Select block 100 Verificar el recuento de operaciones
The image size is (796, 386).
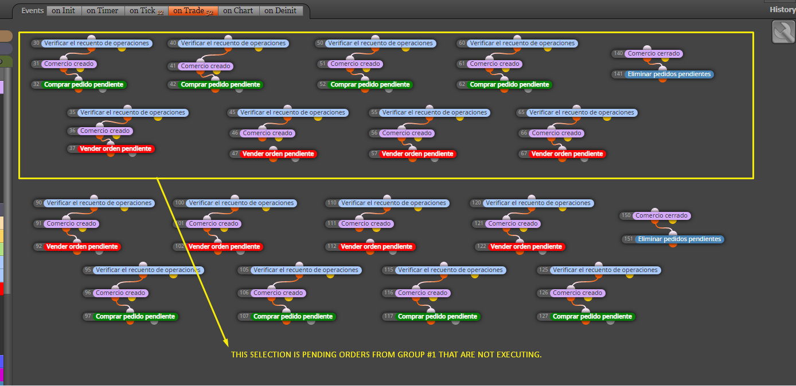[x=235, y=203]
